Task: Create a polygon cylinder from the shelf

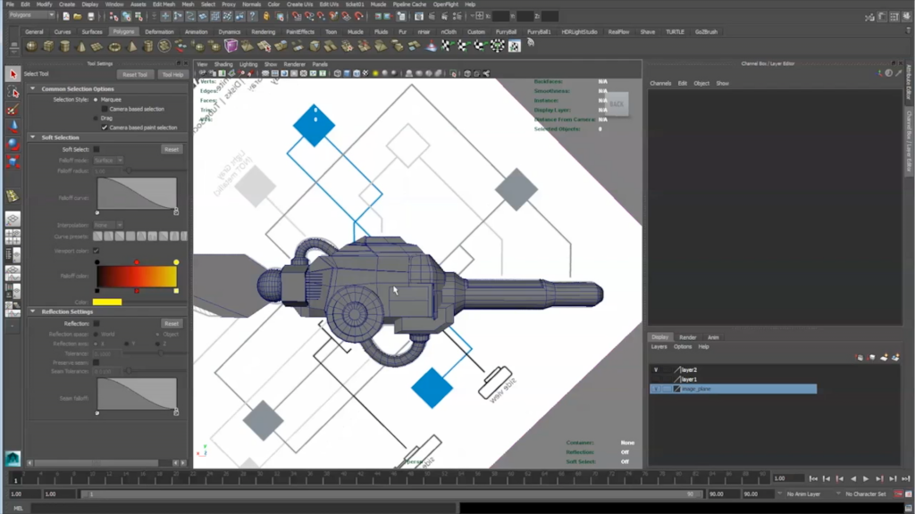Action: click(x=64, y=46)
